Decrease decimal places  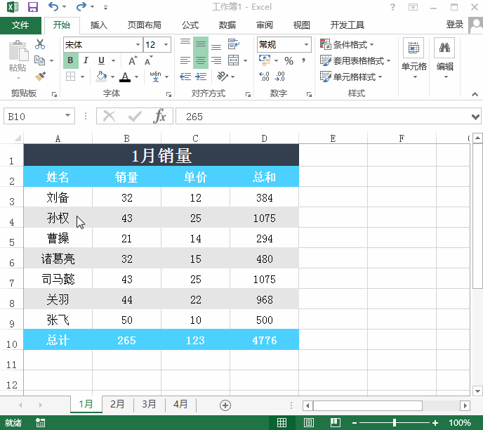click(x=279, y=77)
